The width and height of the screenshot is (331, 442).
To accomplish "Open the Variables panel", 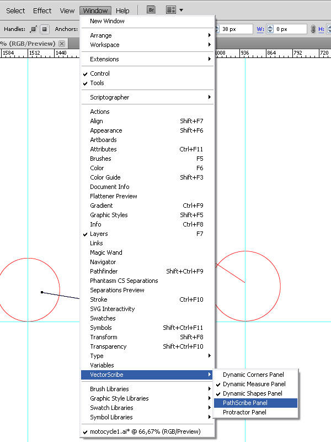I will coord(147,365).
